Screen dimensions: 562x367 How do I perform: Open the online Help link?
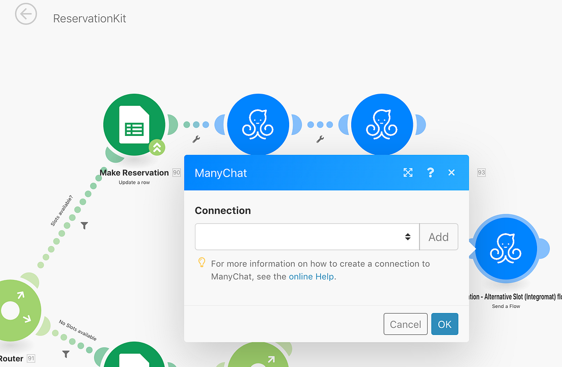pyautogui.click(x=311, y=277)
